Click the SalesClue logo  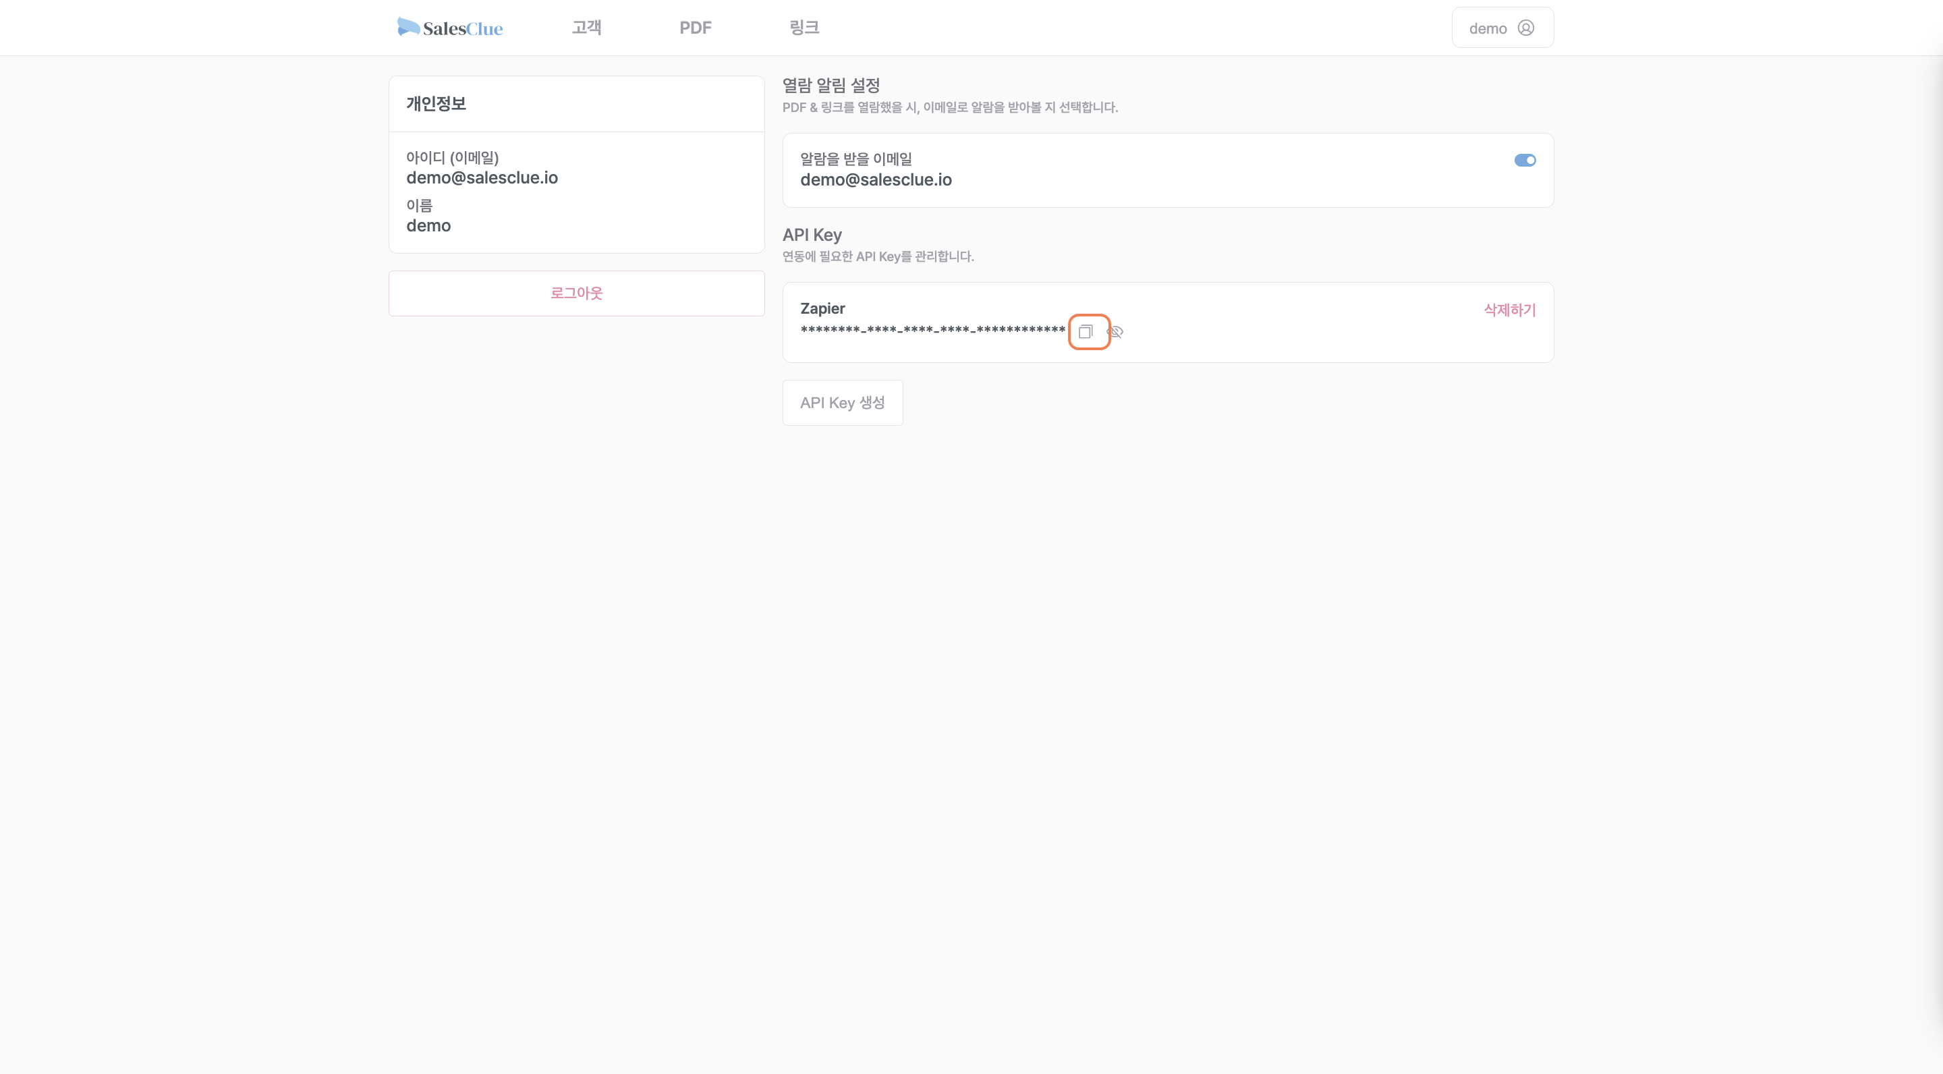coord(450,28)
